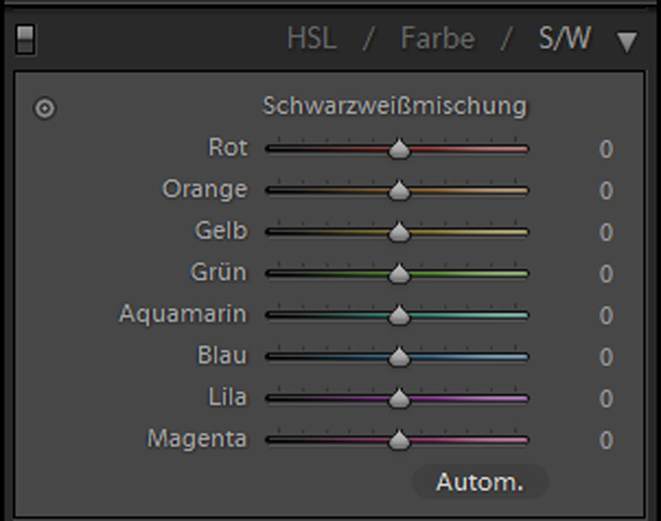The image size is (661, 521).
Task: Click the Autom. button
Action: pyautogui.click(x=480, y=483)
